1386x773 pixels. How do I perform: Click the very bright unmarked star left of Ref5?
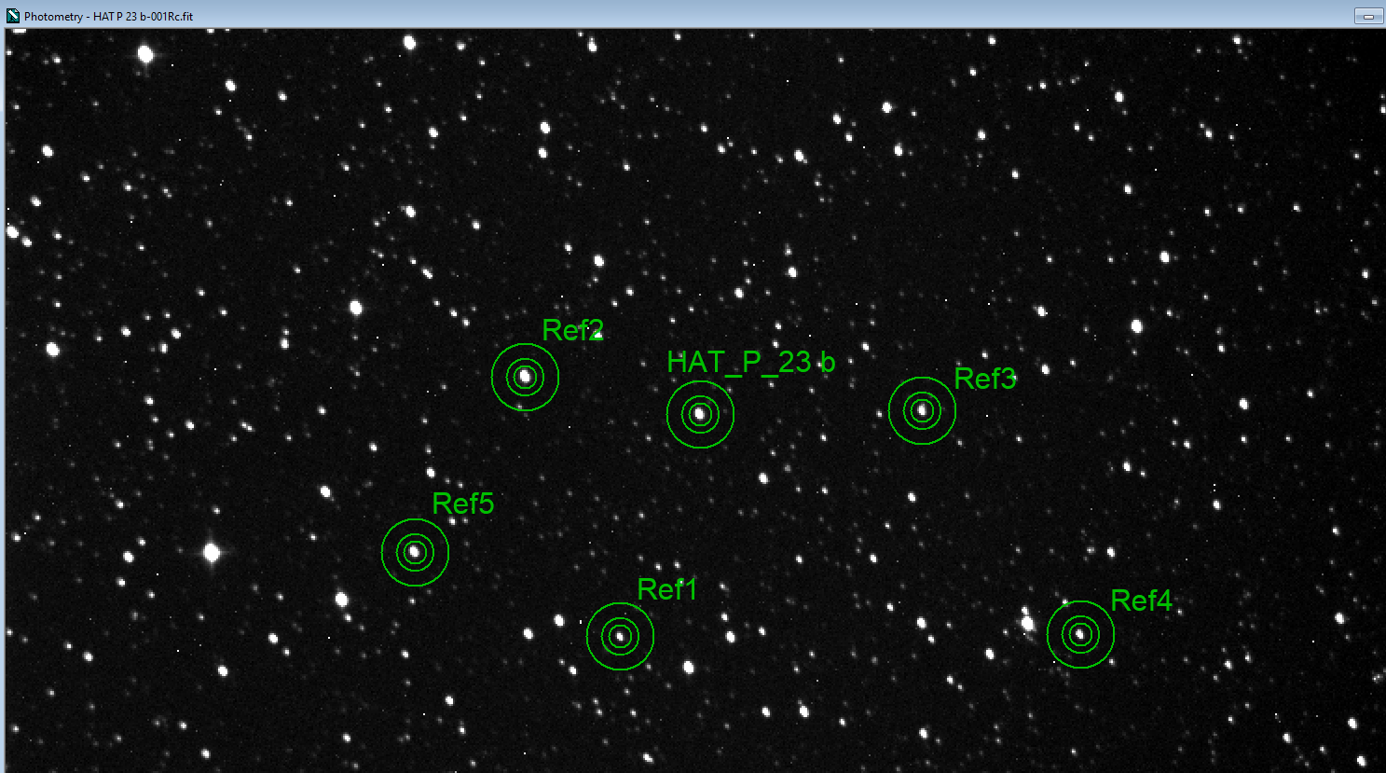212,553
